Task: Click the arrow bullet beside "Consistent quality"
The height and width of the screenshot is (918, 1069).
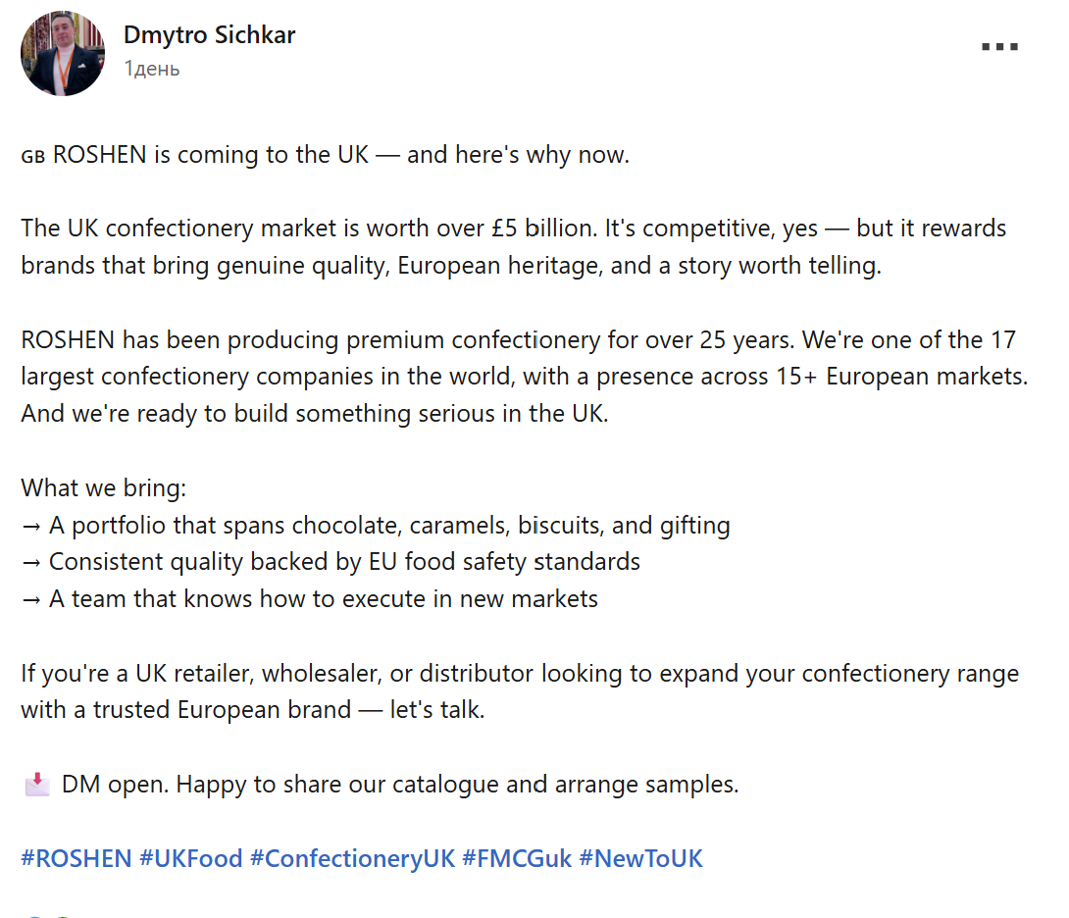Action: click(x=30, y=562)
